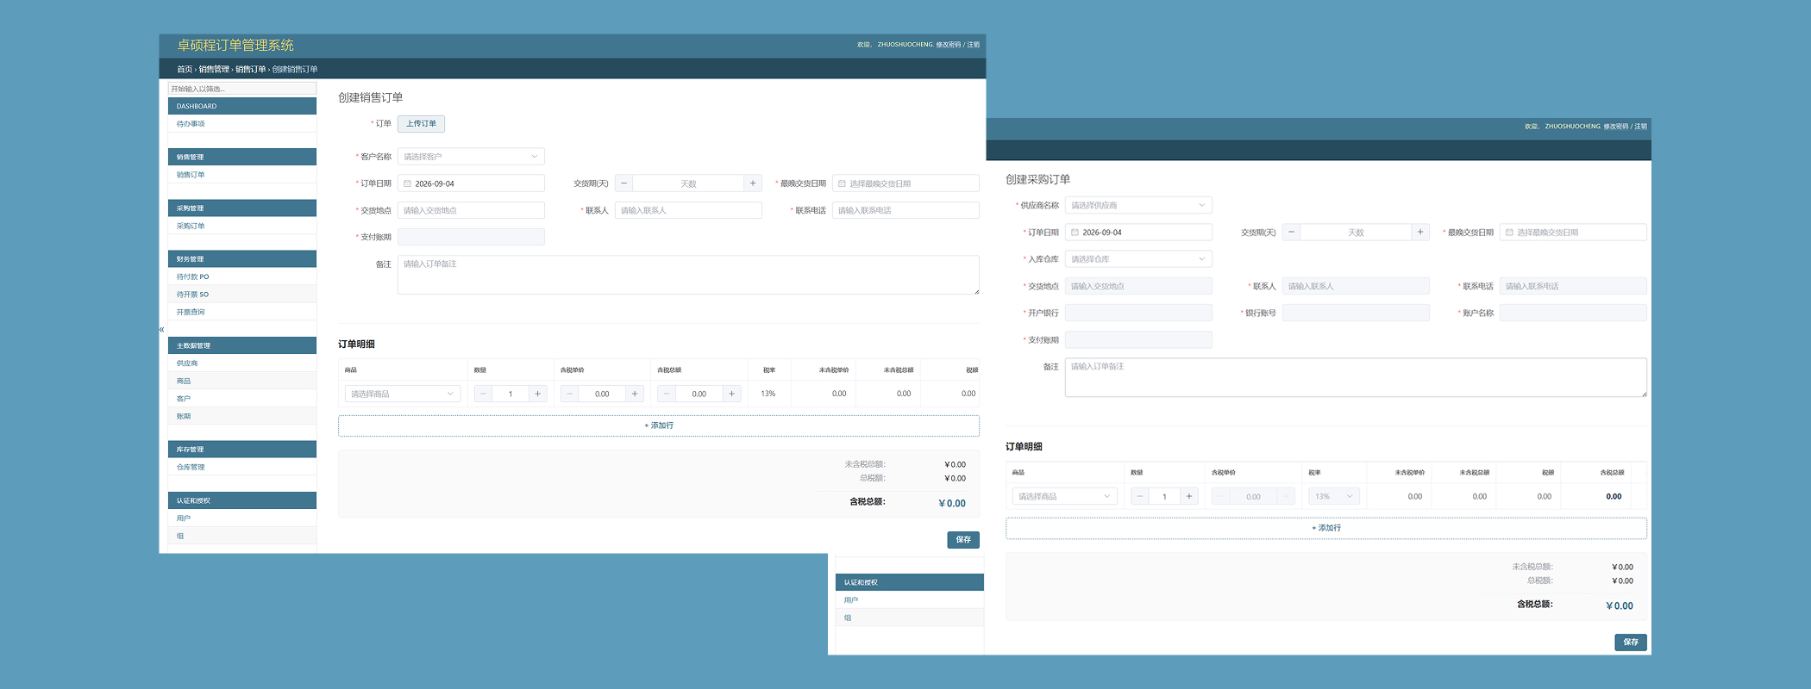Increase delivery days in the purchase order form
This screenshot has width=1811, height=689.
pos(1420,233)
